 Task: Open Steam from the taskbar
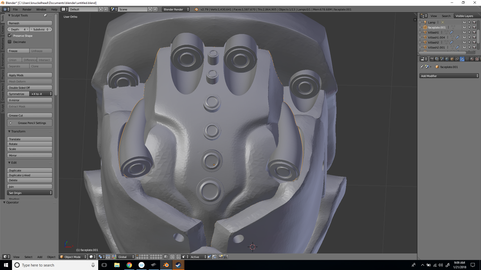point(178,265)
